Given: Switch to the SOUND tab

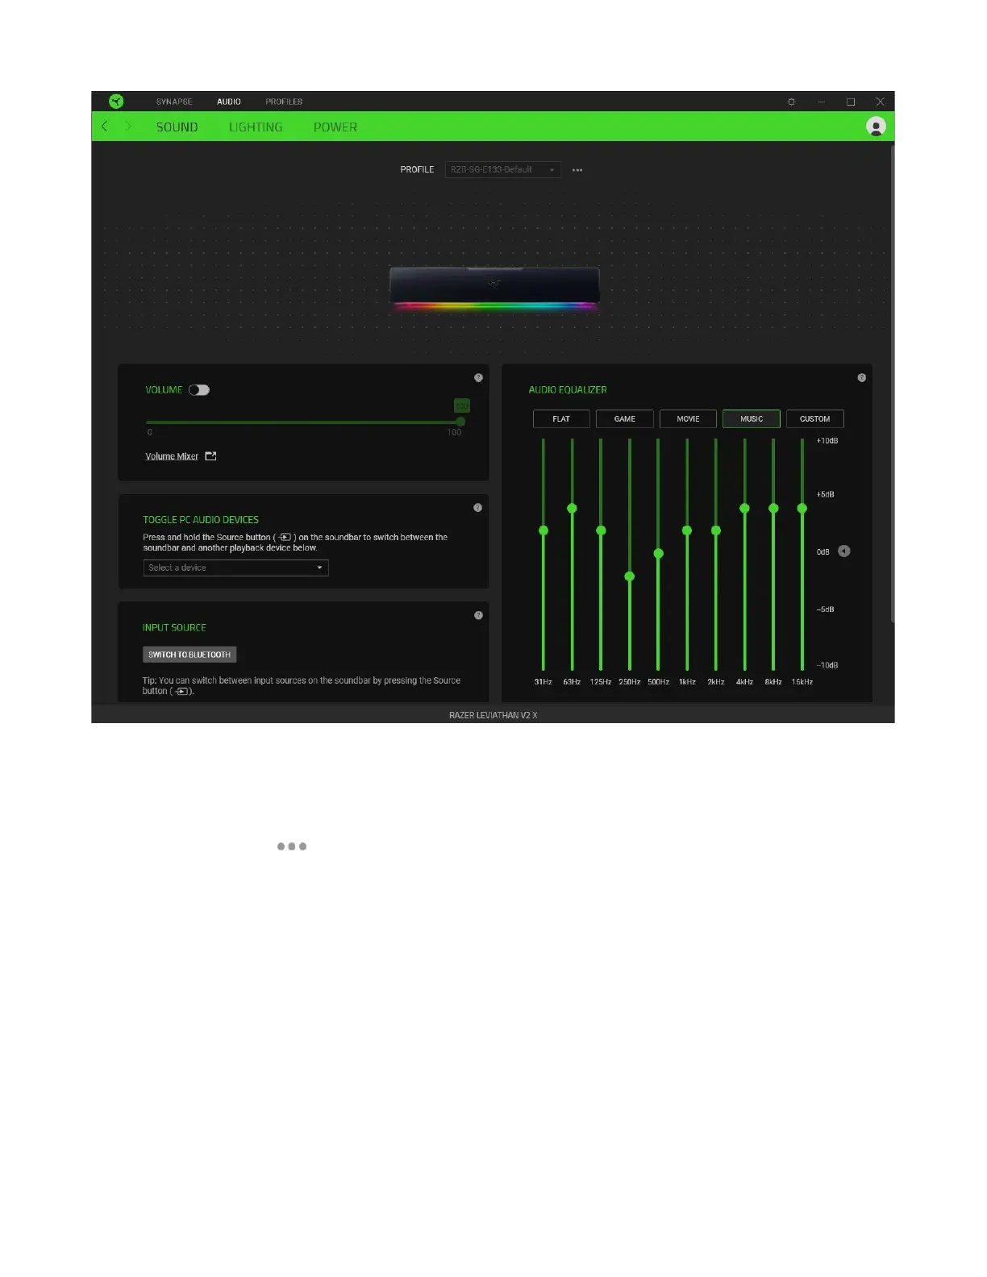Looking at the screenshot, I should point(177,127).
